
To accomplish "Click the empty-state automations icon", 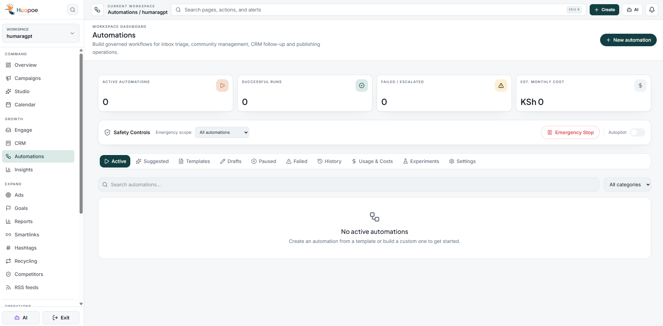I will click(x=375, y=217).
